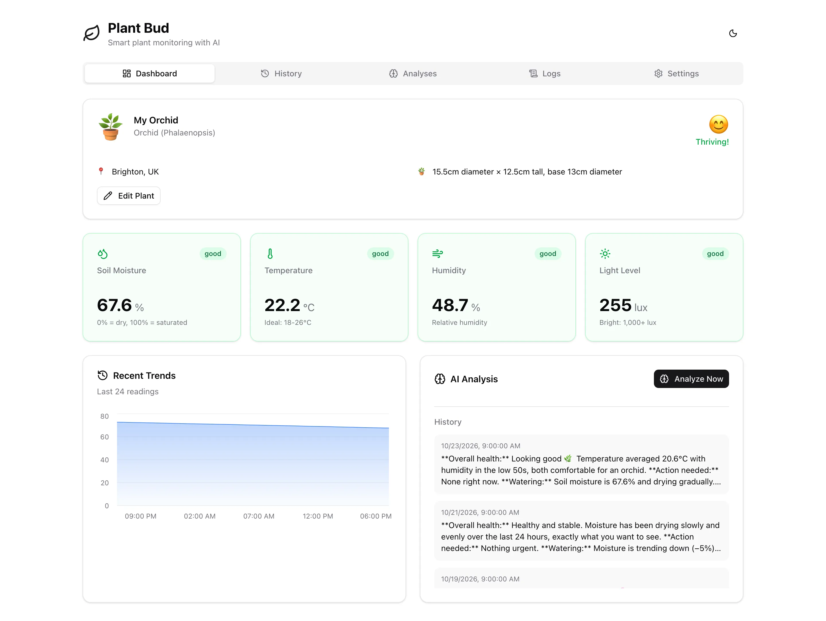826x621 pixels.
Task: Click the Recent Trends clock icon
Action: coord(102,376)
